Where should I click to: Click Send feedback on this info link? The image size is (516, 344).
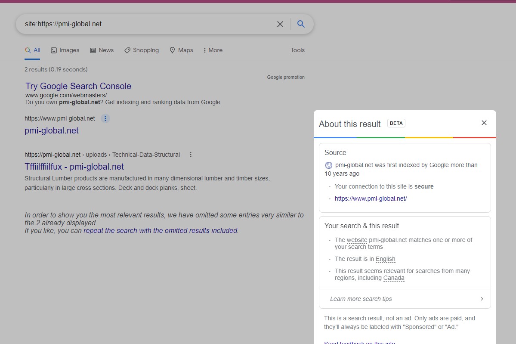tap(359, 342)
